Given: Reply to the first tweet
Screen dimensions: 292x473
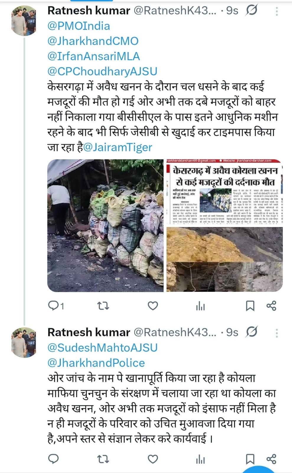Looking at the screenshot, I should point(54,306).
